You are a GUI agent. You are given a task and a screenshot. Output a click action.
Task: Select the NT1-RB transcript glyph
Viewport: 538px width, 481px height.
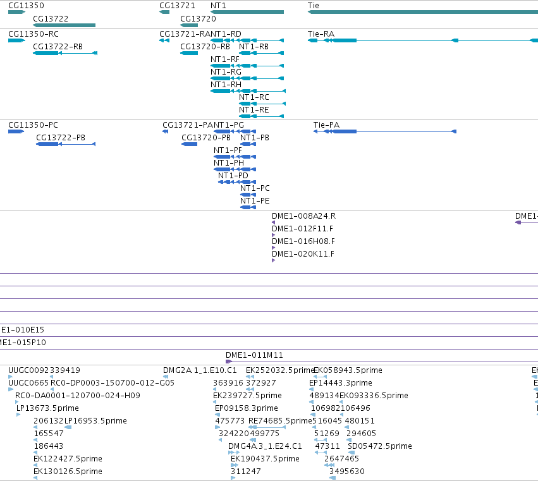[262, 53]
